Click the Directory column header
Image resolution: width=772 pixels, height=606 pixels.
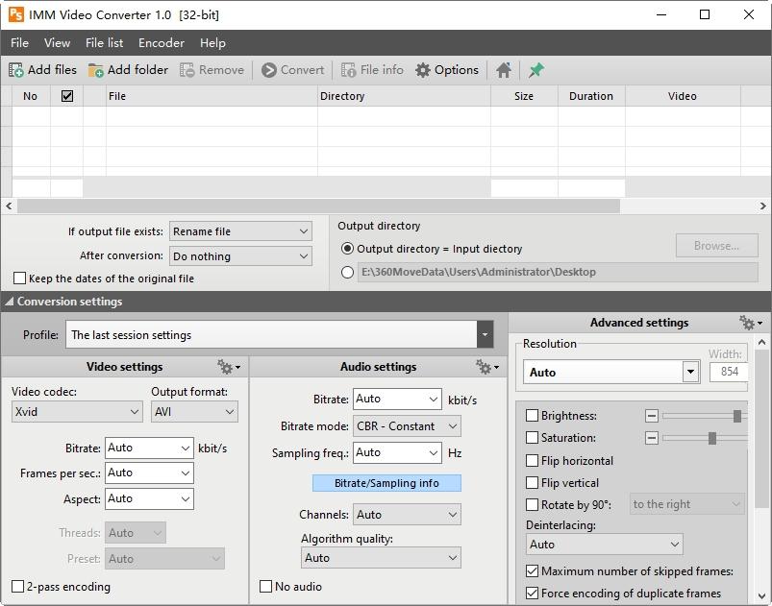404,96
